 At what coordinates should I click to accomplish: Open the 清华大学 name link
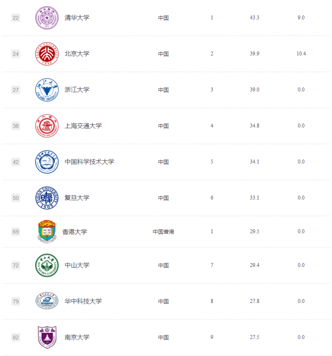click(77, 18)
